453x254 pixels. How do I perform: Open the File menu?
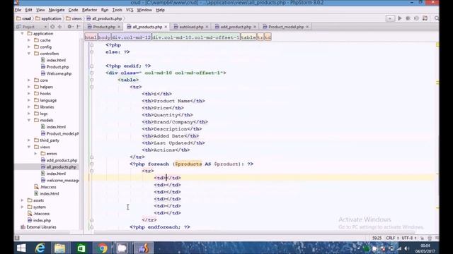coord(18,10)
